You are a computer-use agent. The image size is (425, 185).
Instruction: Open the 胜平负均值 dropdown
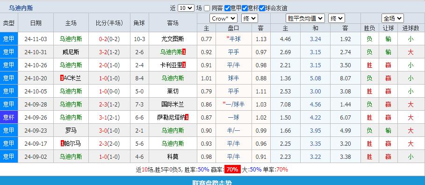(305, 18)
